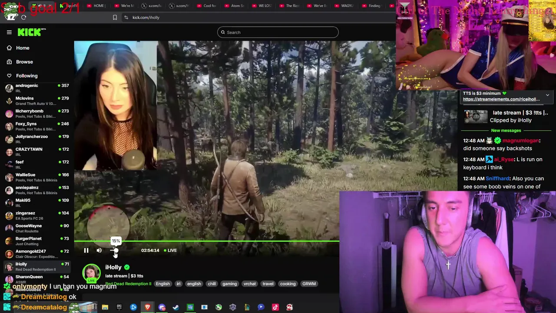The width and height of the screenshot is (556, 313).
Task: Open the Kick hamburger menu
Action: tap(9, 32)
